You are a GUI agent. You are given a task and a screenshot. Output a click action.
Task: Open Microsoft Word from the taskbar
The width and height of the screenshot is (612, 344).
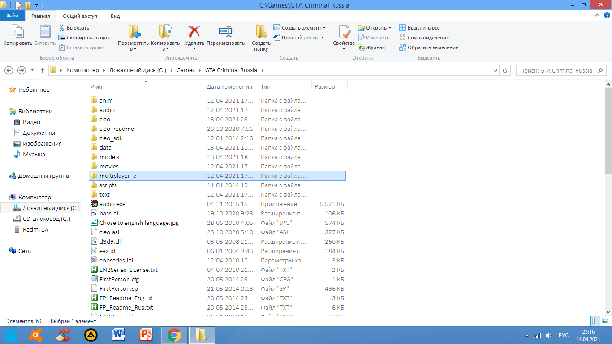click(119, 335)
